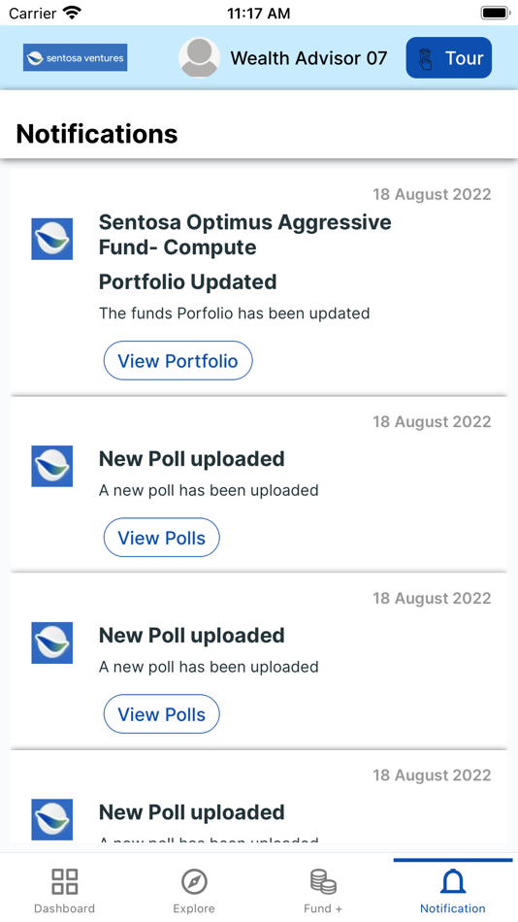
Task: Tap Sentosa icon beside Portfolio Updated notification
Action: [x=52, y=239]
